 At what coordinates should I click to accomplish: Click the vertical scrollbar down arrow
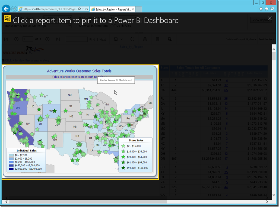point(274,195)
